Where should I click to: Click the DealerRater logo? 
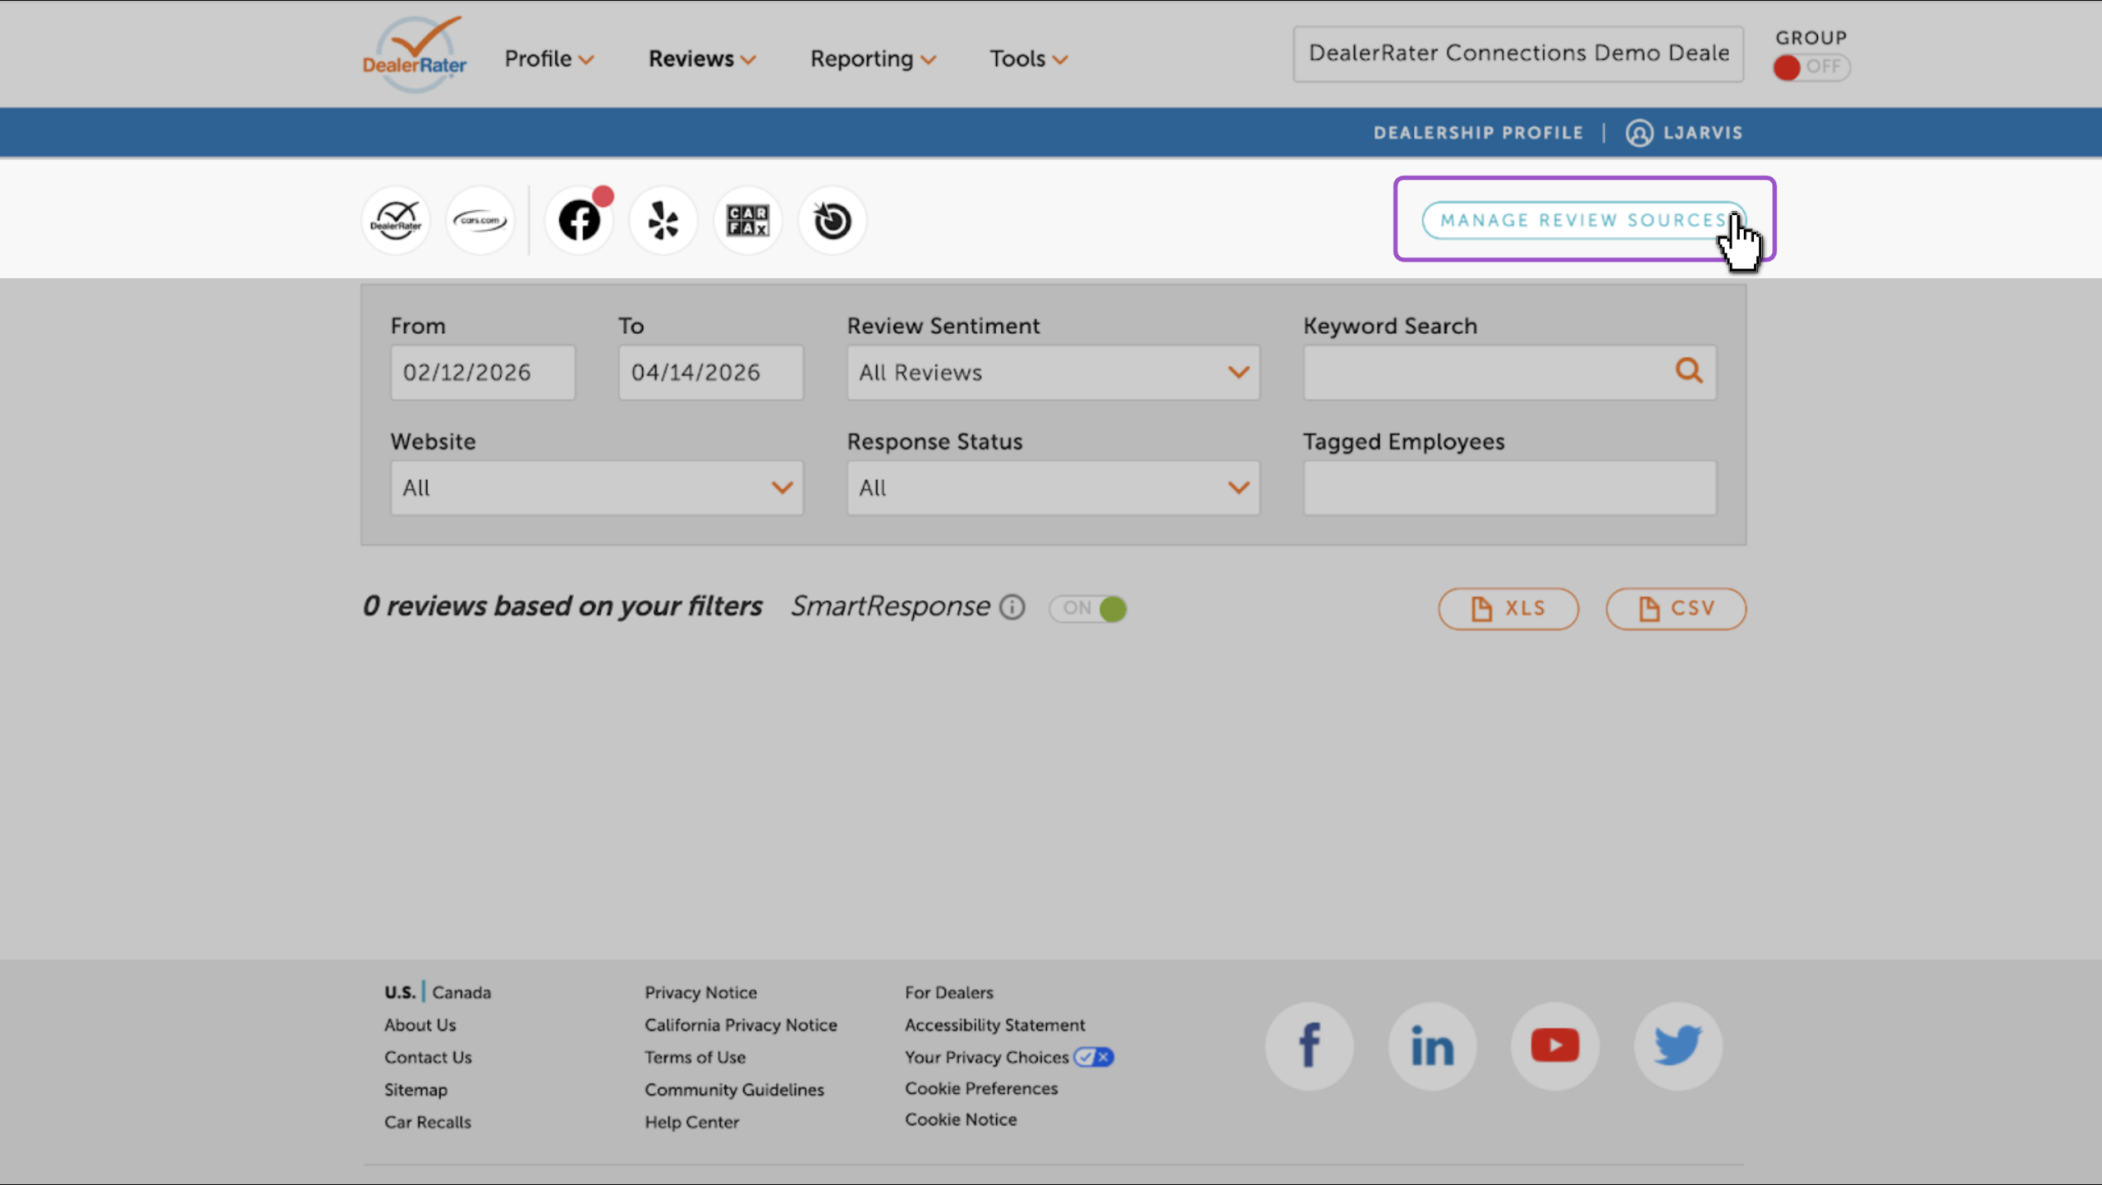tap(415, 54)
